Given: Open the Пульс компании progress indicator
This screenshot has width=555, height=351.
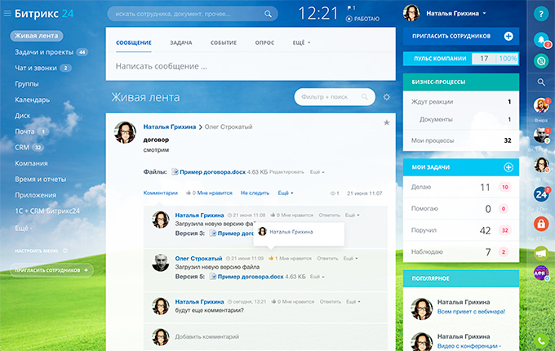Looking at the screenshot, I should pyautogui.click(x=460, y=59).
